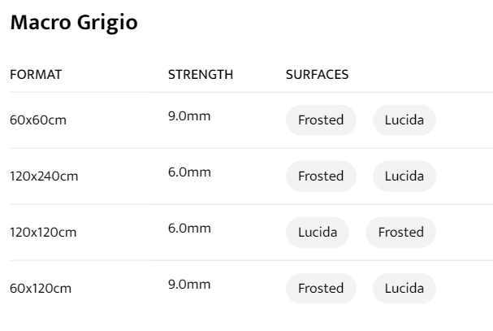
Task: Click 9.0mm strength in the 60x120cm row
Action: point(189,285)
